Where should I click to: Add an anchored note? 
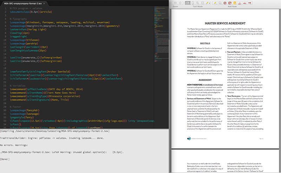tap(220, 3)
